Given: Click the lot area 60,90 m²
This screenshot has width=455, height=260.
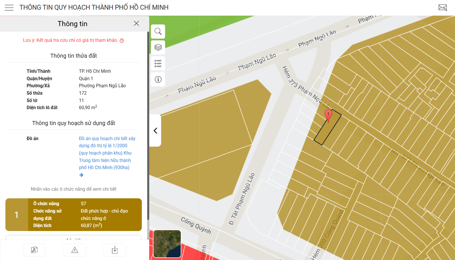Looking at the screenshot, I should [88, 107].
